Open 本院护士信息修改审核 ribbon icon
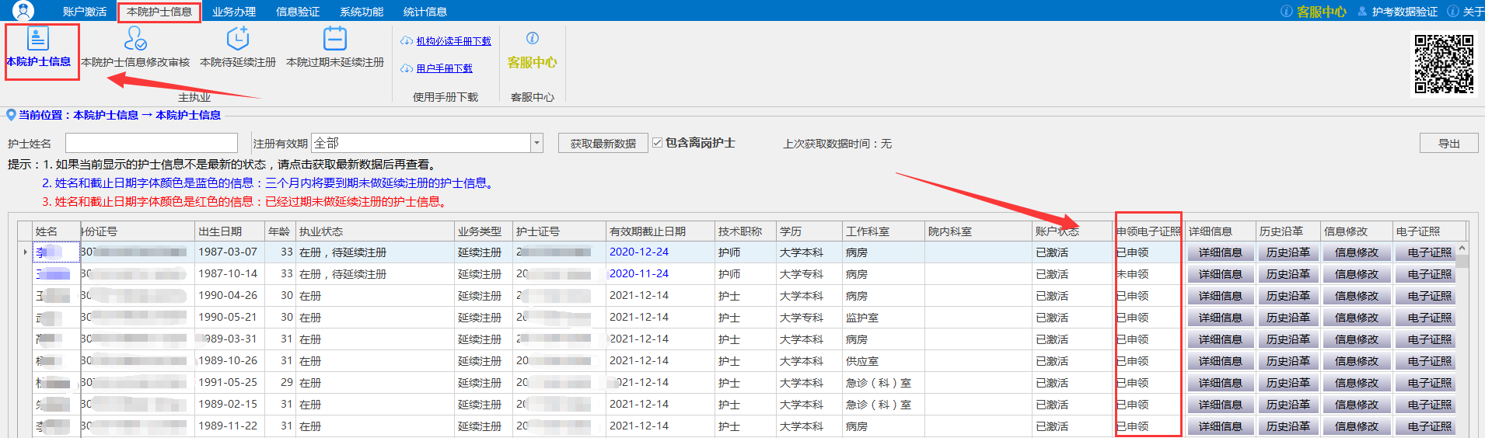Screen dimensions: 1485x438 point(135,39)
